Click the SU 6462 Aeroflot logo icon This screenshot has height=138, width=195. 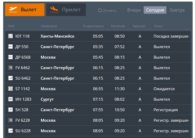(11, 78)
